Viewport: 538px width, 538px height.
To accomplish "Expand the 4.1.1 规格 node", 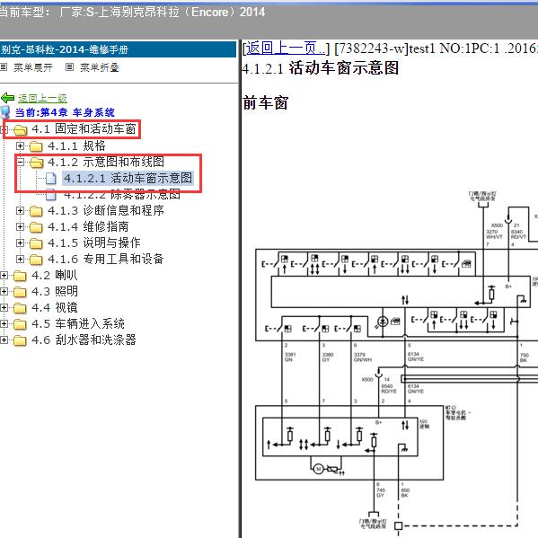I will (20, 146).
